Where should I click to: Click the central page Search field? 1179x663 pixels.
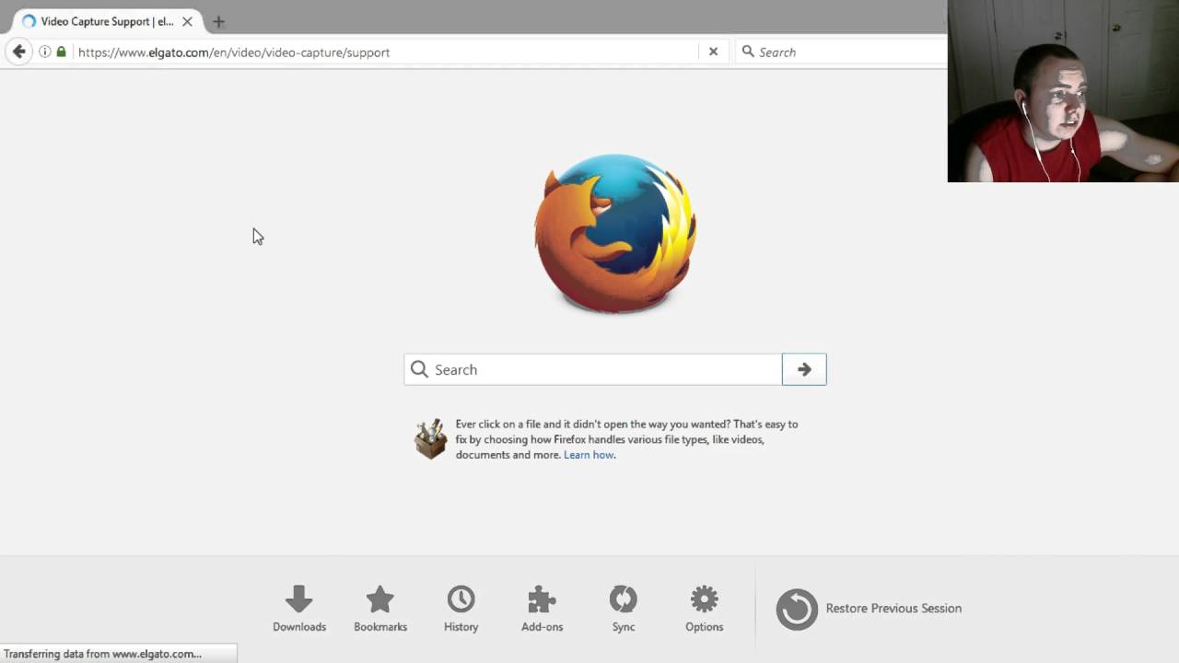[593, 369]
